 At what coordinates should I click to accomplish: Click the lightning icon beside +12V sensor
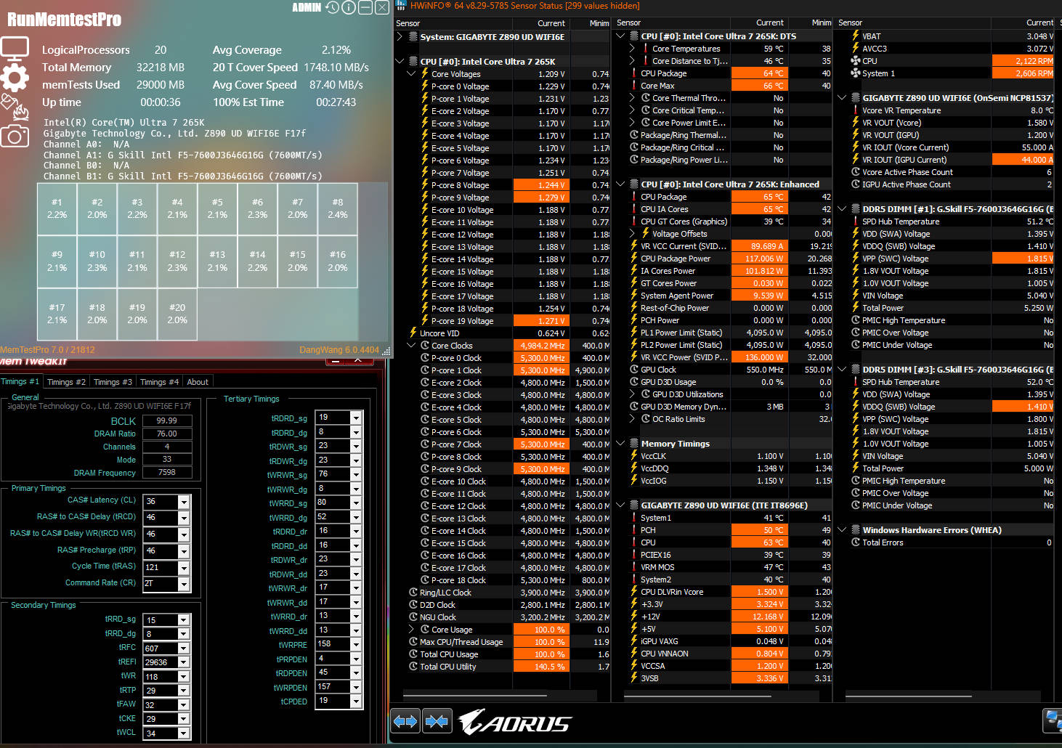[x=634, y=617]
